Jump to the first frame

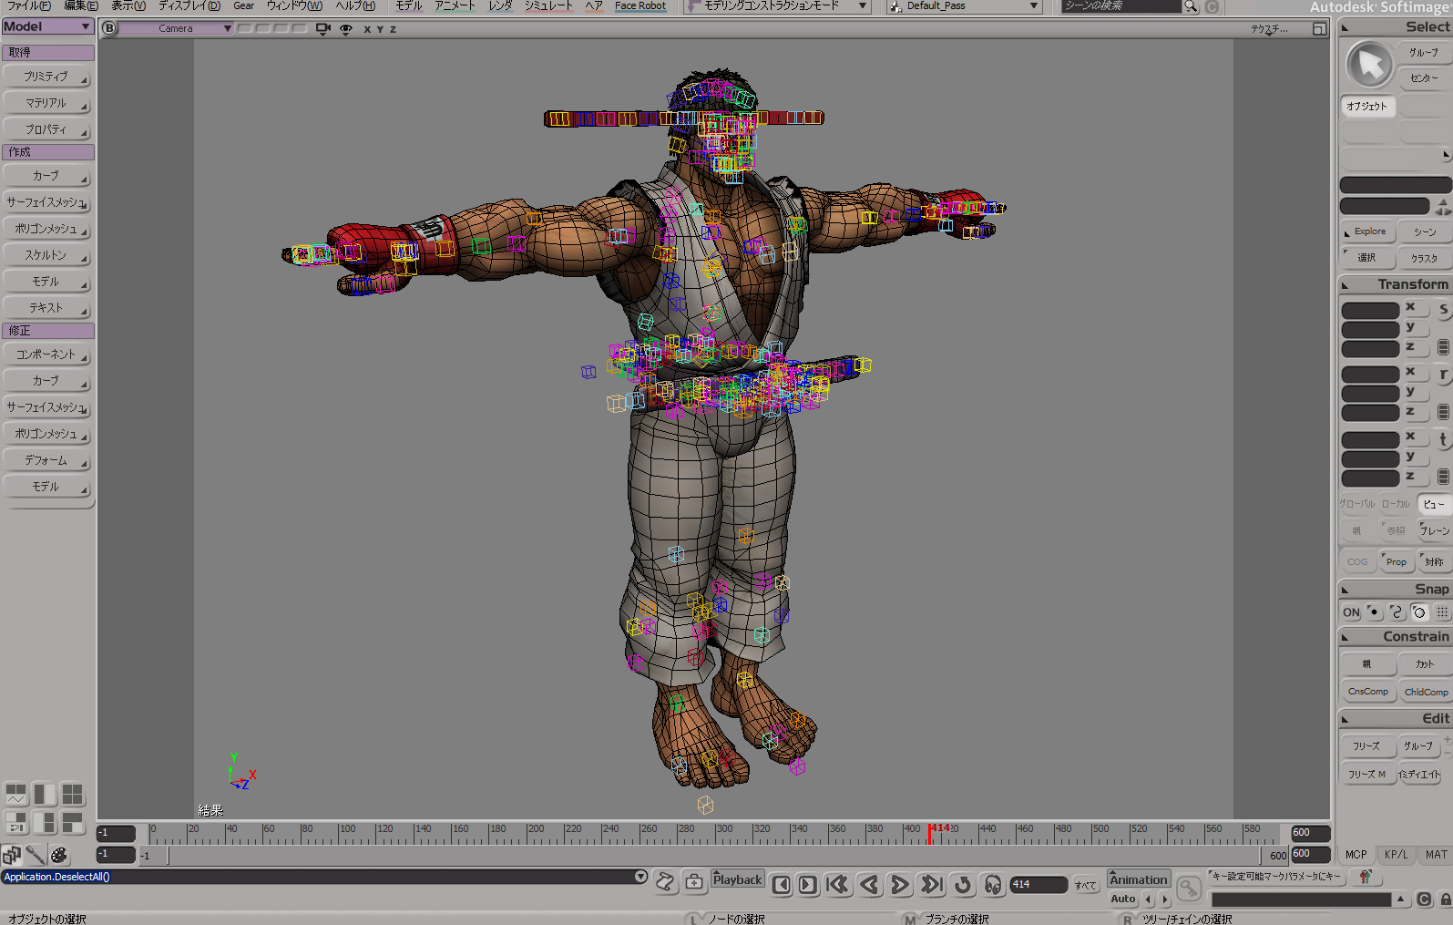[x=837, y=885]
